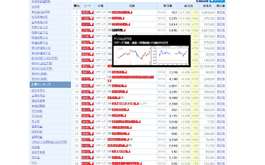
Task: Expand the arrow next to WASHハウス name
Action: pyautogui.click(x=127, y=140)
